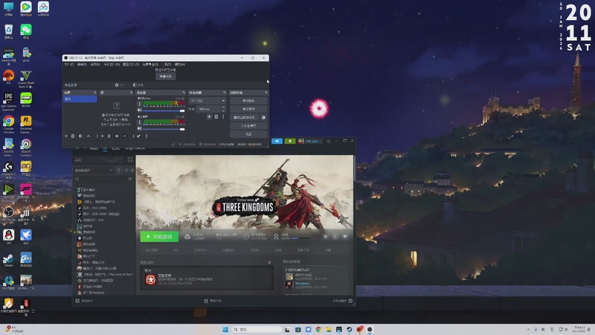
Task: Adjust second mixer channel volume slider
Action: pyautogui.click(x=164, y=129)
